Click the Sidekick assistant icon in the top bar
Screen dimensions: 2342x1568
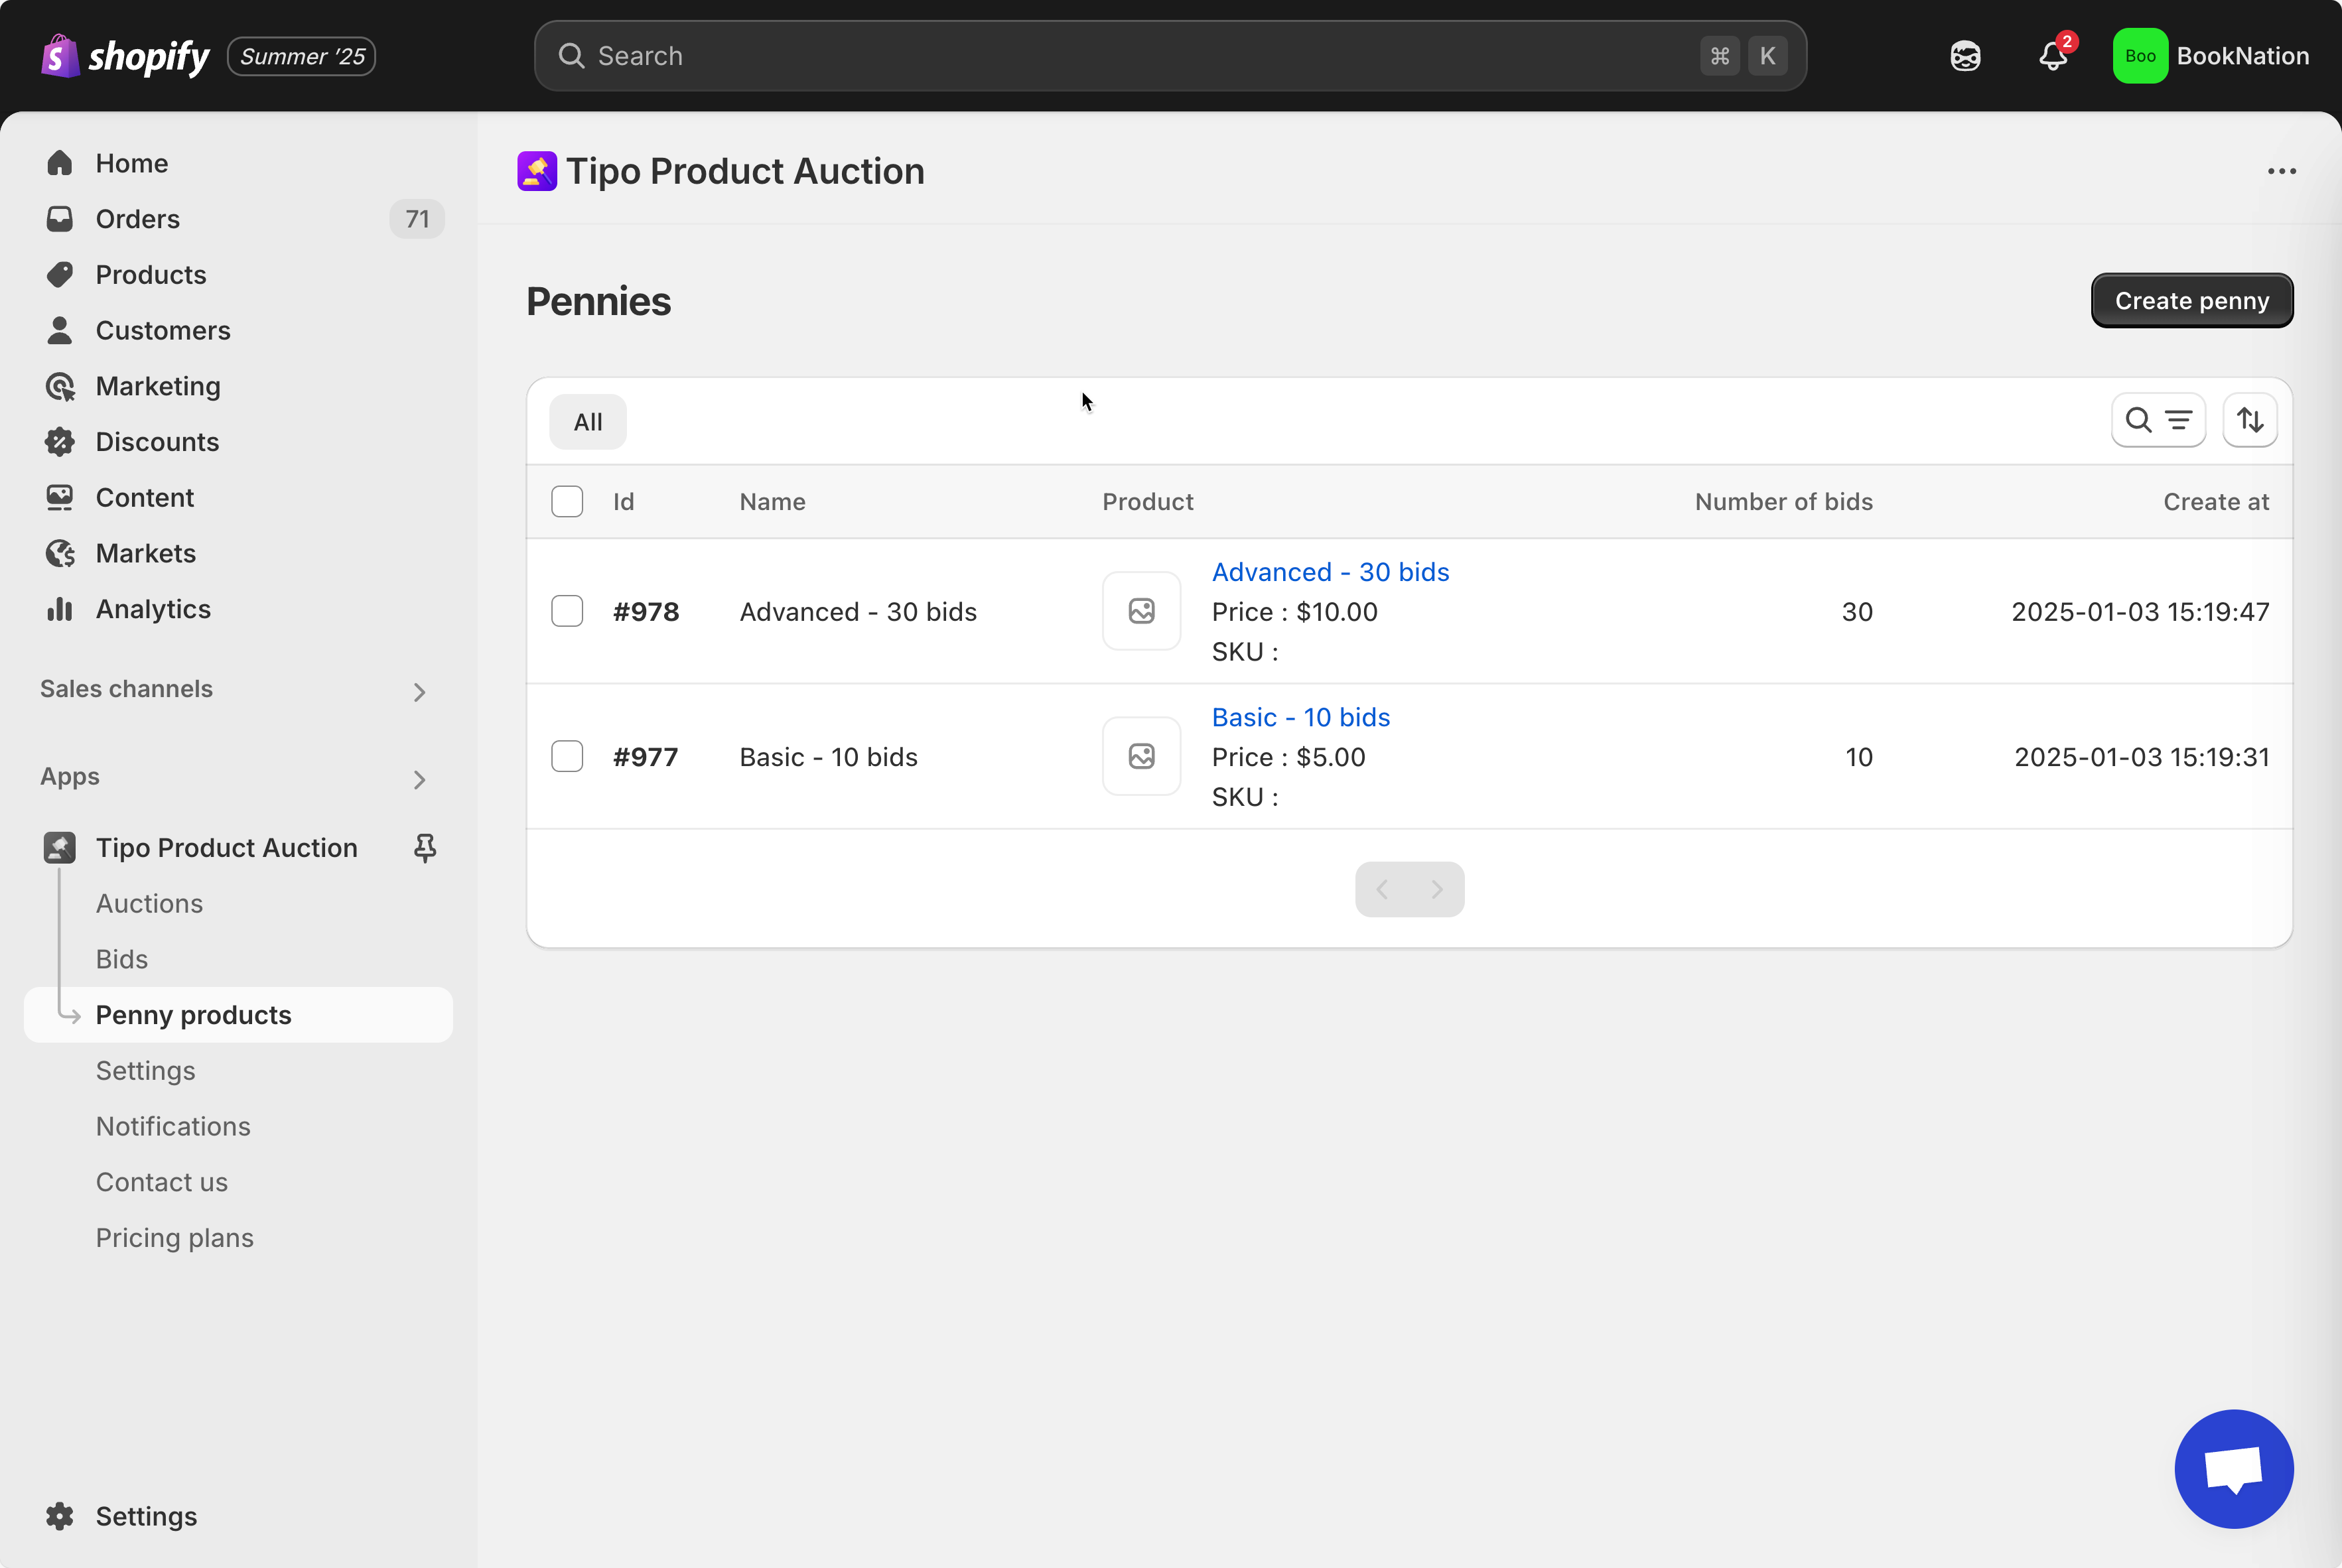click(1965, 56)
